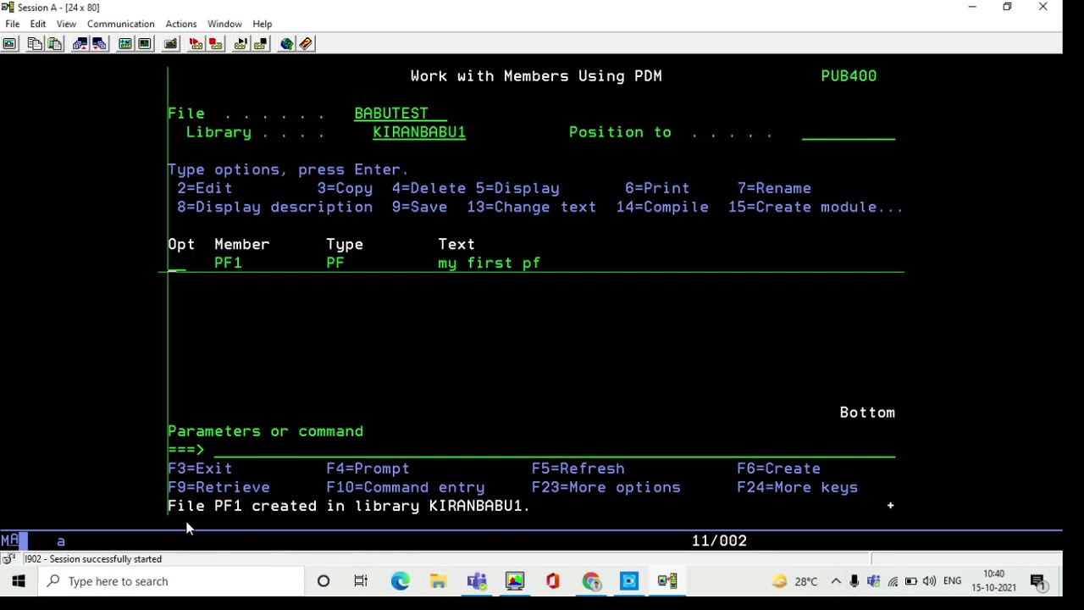Image resolution: width=1084 pixels, height=610 pixels.
Task: Click the Windows Start button
Action: coord(19,581)
